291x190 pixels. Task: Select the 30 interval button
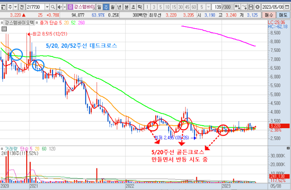point(180,7)
